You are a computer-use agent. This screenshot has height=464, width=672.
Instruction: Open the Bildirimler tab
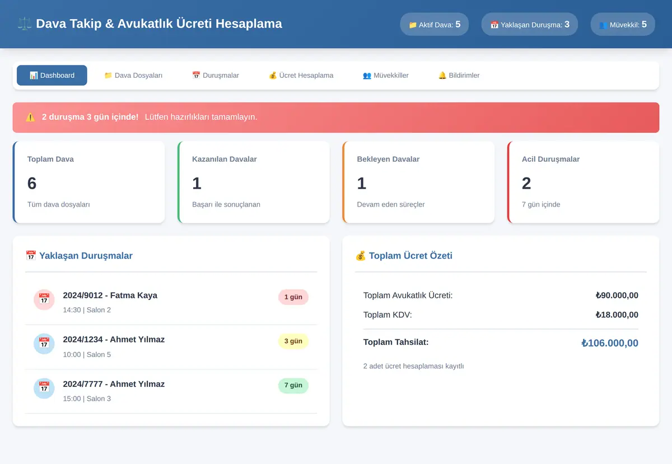click(459, 76)
